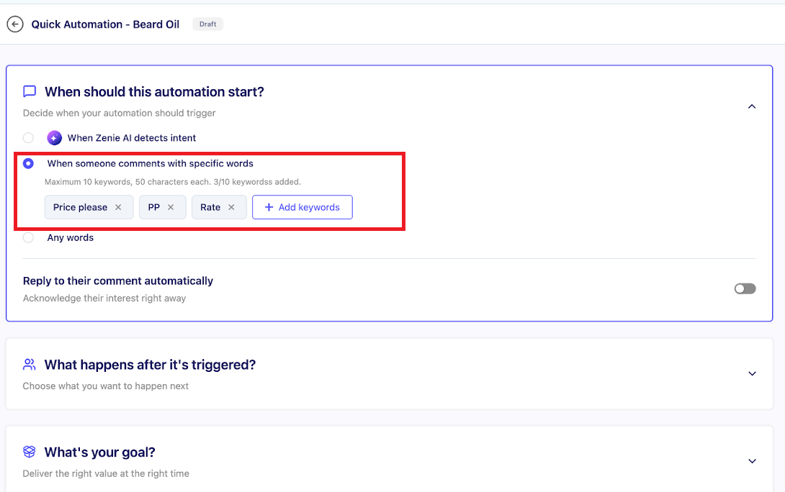Remove the 'Price please' keyword
785x492 pixels.
click(x=118, y=207)
